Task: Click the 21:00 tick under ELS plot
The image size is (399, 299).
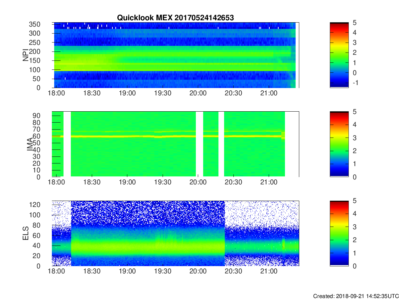Action: pyautogui.click(x=269, y=272)
